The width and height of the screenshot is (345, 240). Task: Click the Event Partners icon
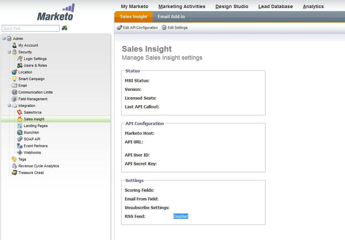coord(20,146)
